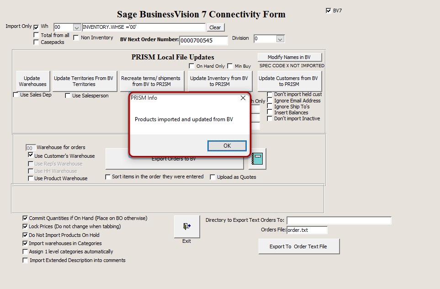The image size is (440, 289).
Task: Click the Clear button
Action: 215,27
